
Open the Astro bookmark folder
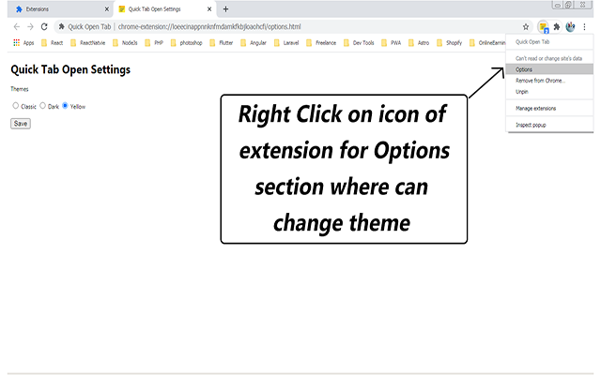pyautogui.click(x=419, y=43)
